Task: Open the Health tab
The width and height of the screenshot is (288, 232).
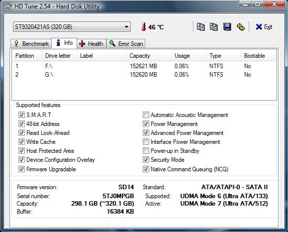Action: tap(92, 44)
